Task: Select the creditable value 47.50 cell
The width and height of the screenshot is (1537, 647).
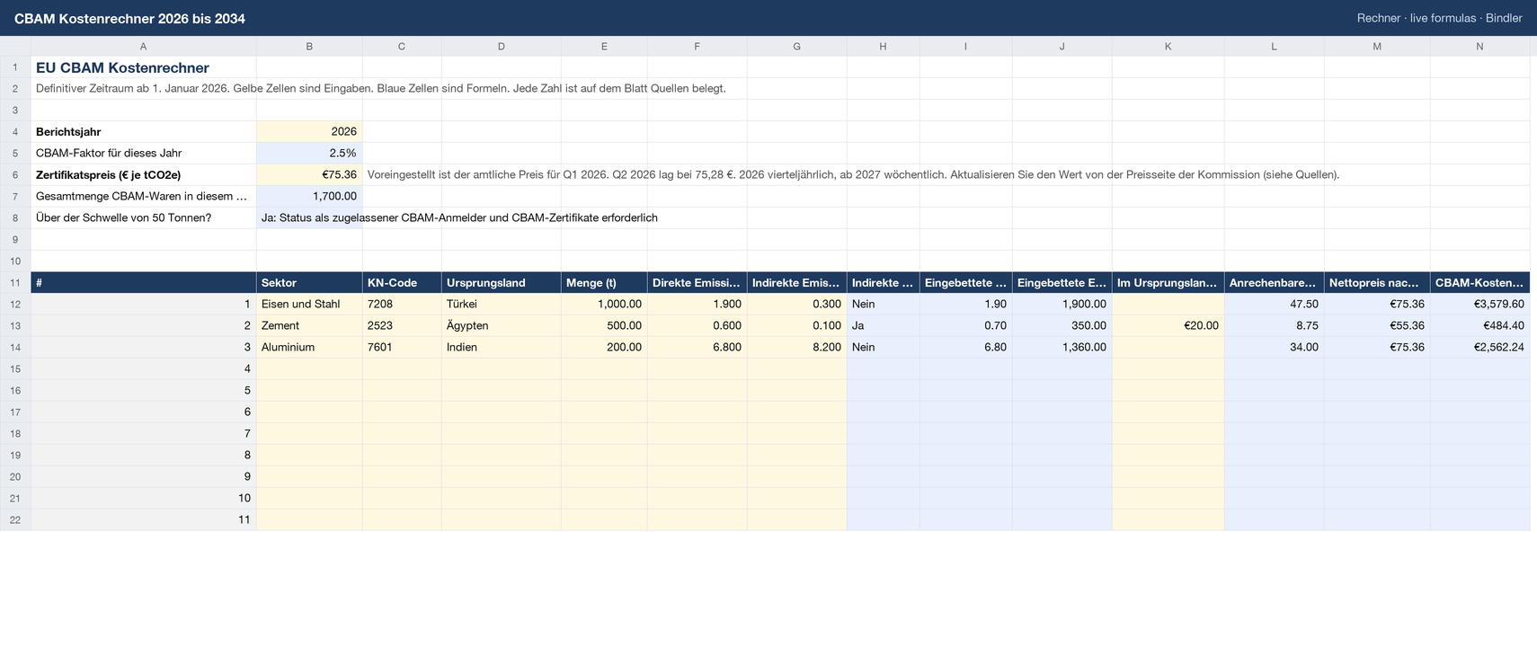Action: 1274,304
